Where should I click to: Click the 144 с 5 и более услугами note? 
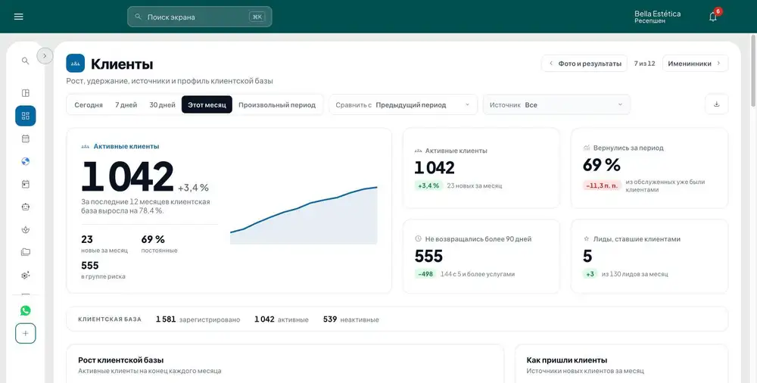(478, 274)
